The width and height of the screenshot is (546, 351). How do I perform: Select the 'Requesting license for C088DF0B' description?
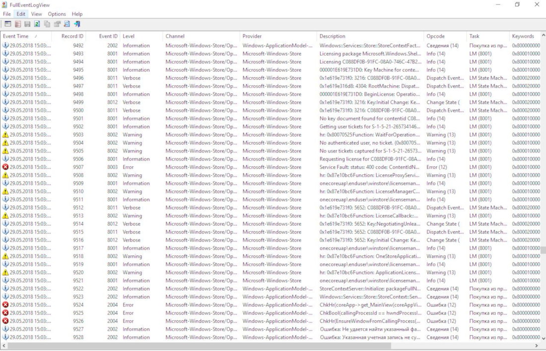pos(370,159)
